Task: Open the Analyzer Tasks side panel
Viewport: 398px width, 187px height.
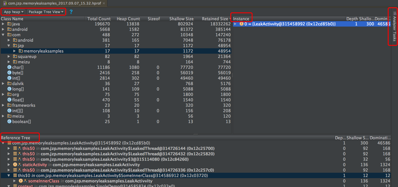Action: coord(395,26)
